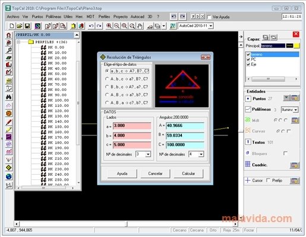Viewport: 306px width, 237px height.
Task: Click the yellow layer color swatch
Action: point(296,46)
